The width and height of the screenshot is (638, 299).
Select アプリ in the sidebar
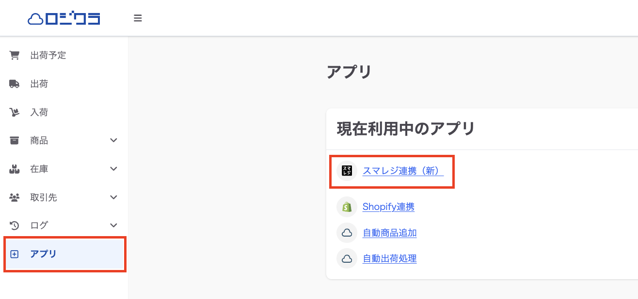tap(65, 254)
